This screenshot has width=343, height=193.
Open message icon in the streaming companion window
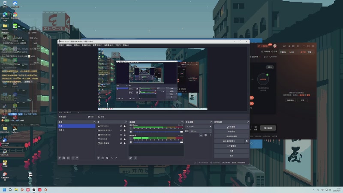click(284, 46)
